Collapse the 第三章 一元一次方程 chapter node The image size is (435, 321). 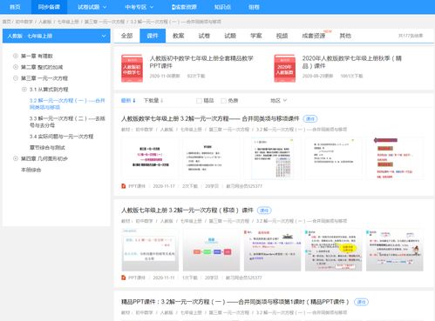tap(16, 78)
